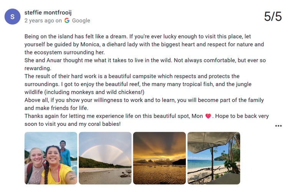The height and width of the screenshot is (188, 295).
Task: Open the rainbow over beach photo
Action: 105,158
